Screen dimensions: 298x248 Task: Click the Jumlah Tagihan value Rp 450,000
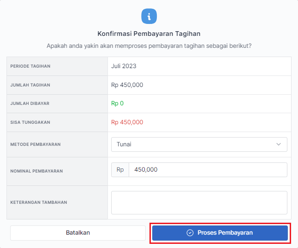click(127, 85)
